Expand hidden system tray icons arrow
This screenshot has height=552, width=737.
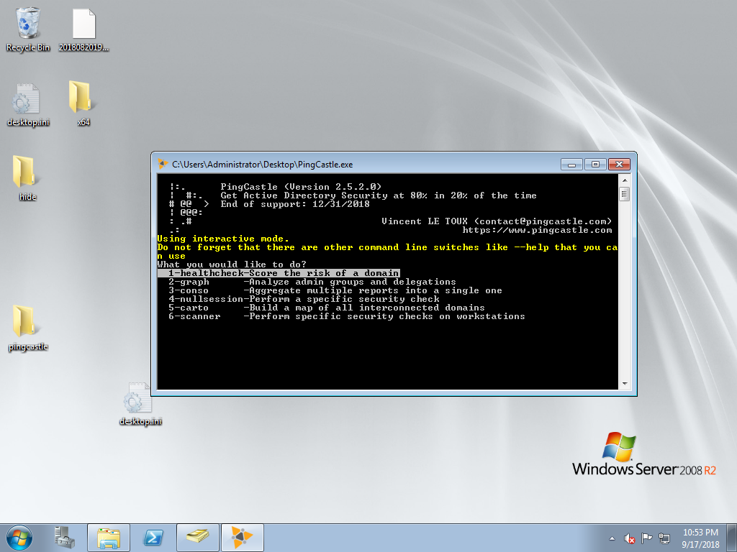tap(612, 538)
